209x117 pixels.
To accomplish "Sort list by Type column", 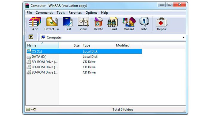I will tap(98, 45).
